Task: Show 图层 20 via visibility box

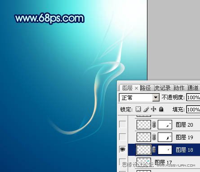Action: [123, 124]
